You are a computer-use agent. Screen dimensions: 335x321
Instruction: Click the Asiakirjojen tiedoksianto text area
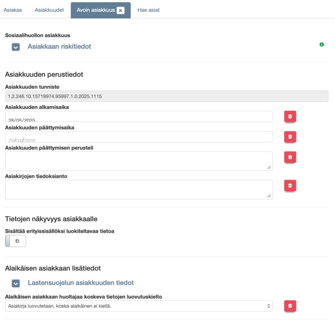tap(139, 190)
